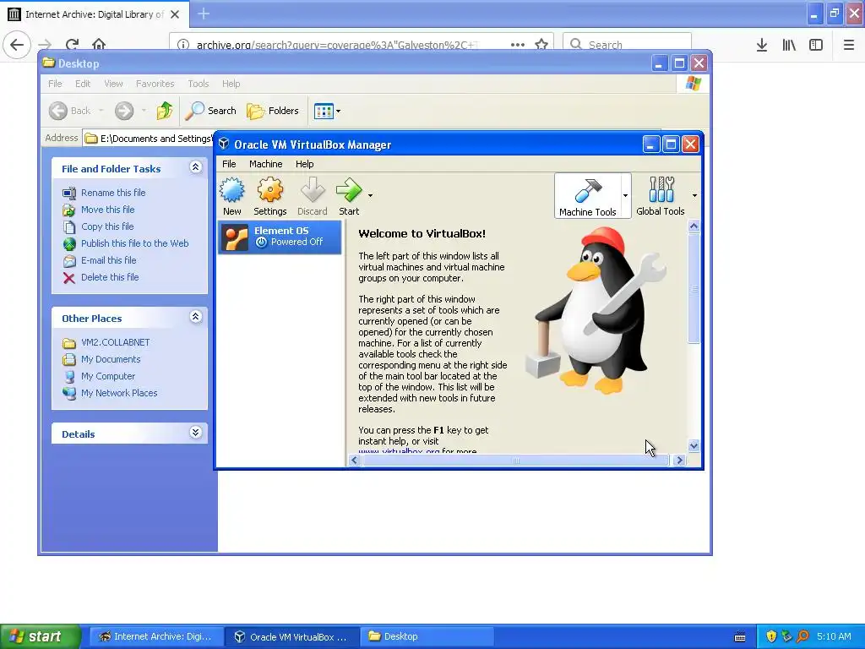Screen dimensions: 865x649
Task: Open File menu in Desktop explorer window
Action: [55, 84]
